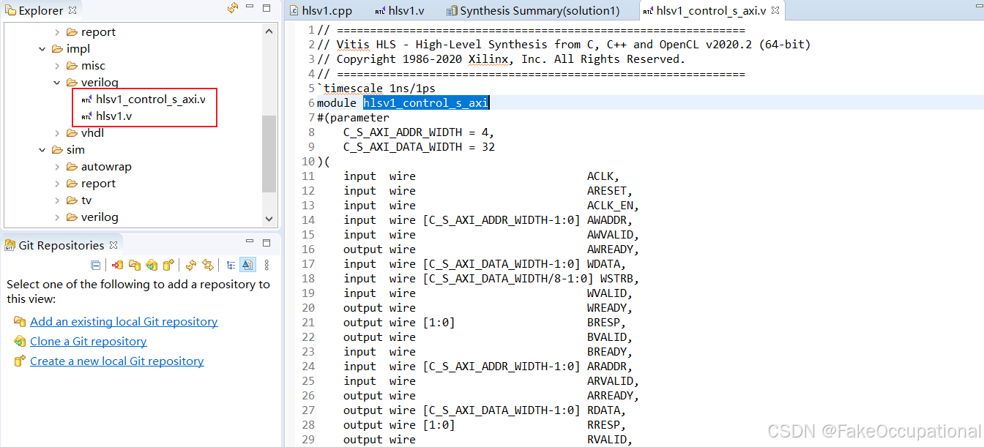The image size is (984, 447).
Task: Click the Git Repositories tab icon
Action: coord(10,245)
